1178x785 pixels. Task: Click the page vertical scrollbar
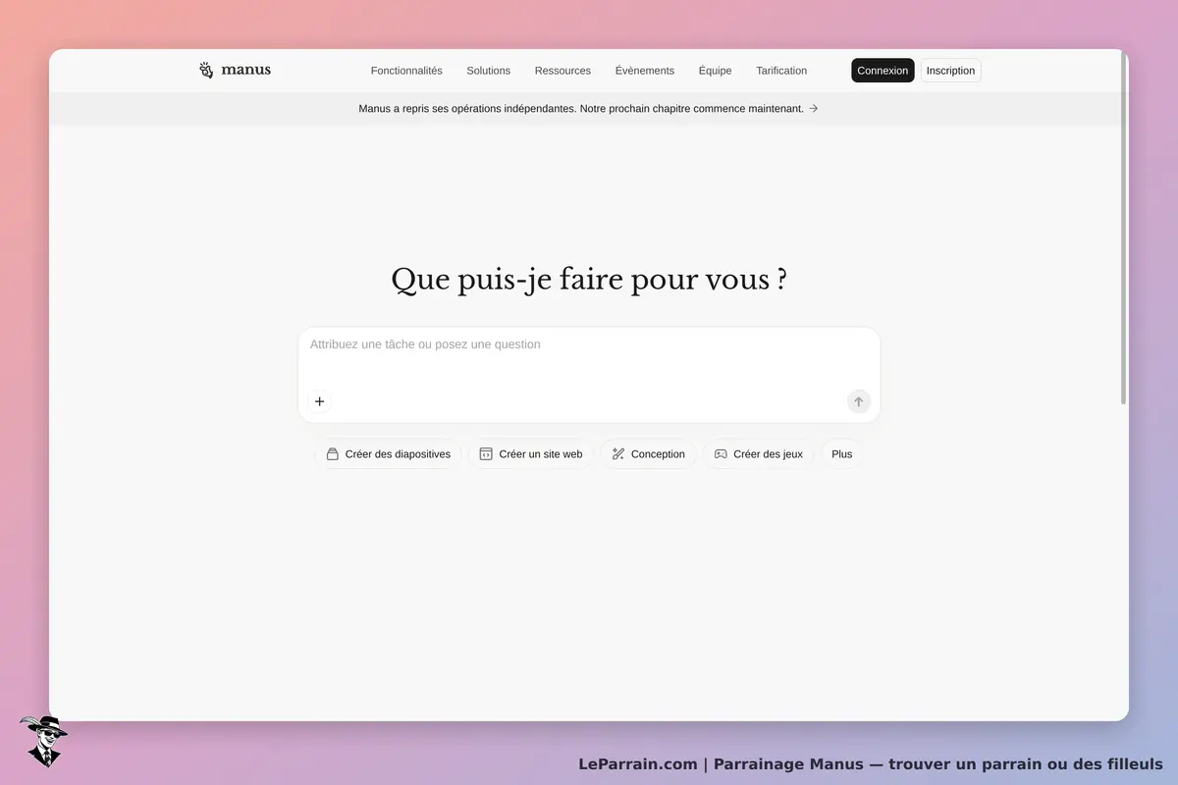tap(1124, 226)
